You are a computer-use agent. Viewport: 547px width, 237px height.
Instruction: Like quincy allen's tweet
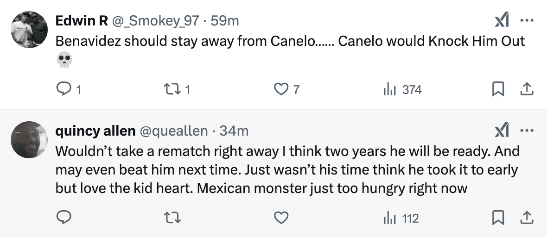click(281, 218)
